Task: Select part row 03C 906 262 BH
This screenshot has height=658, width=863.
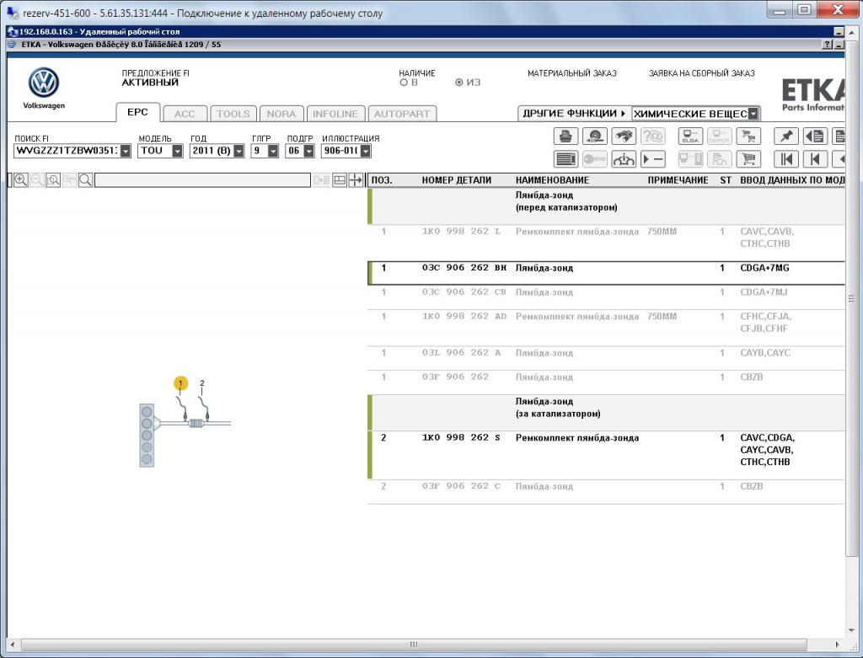Action: (x=606, y=274)
